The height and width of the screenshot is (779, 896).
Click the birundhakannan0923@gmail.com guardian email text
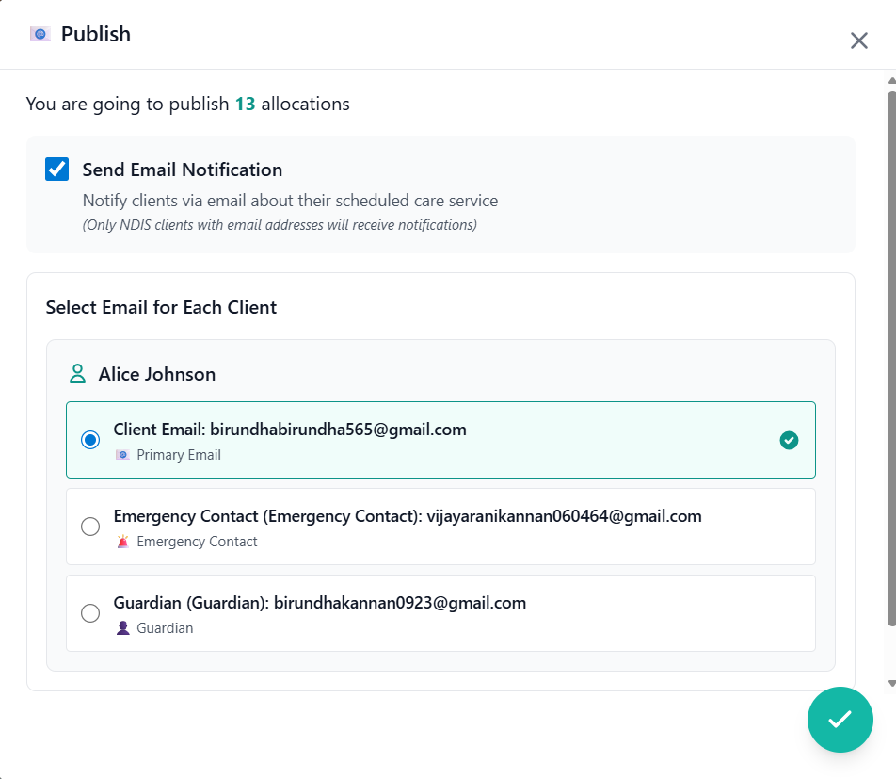400,603
